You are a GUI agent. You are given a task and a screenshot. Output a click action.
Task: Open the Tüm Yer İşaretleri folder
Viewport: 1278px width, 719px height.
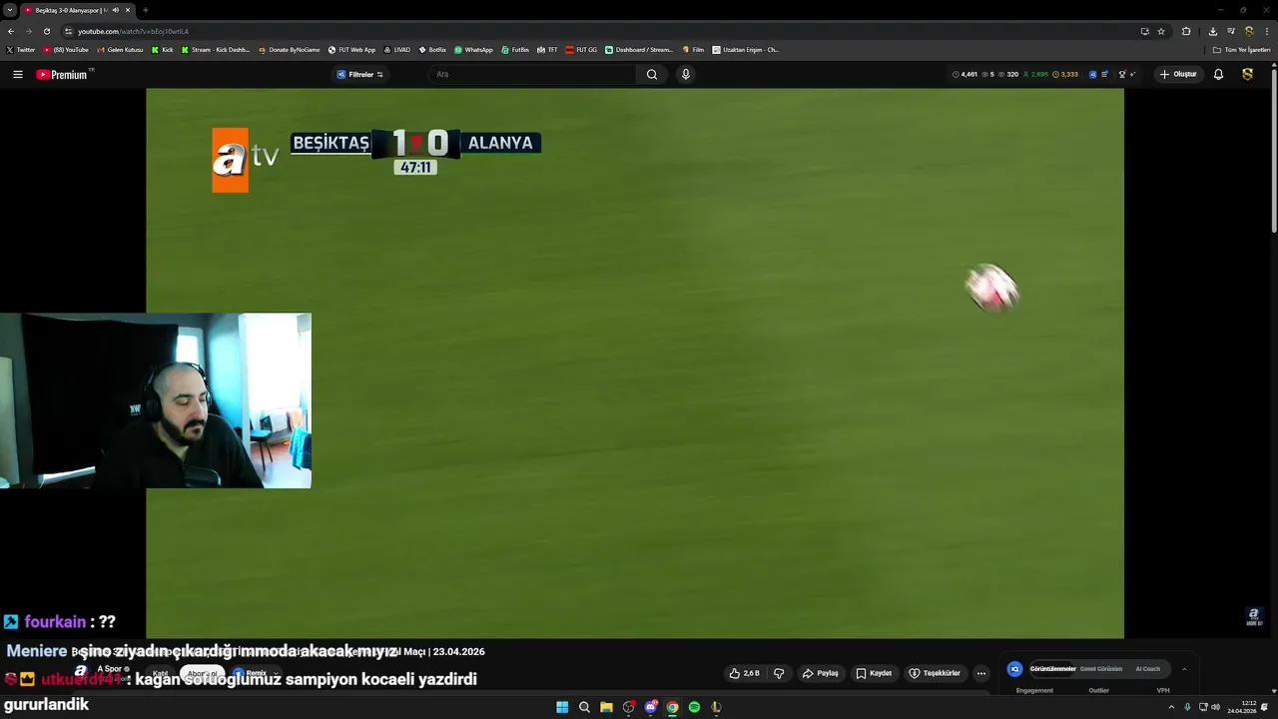pos(1241,49)
